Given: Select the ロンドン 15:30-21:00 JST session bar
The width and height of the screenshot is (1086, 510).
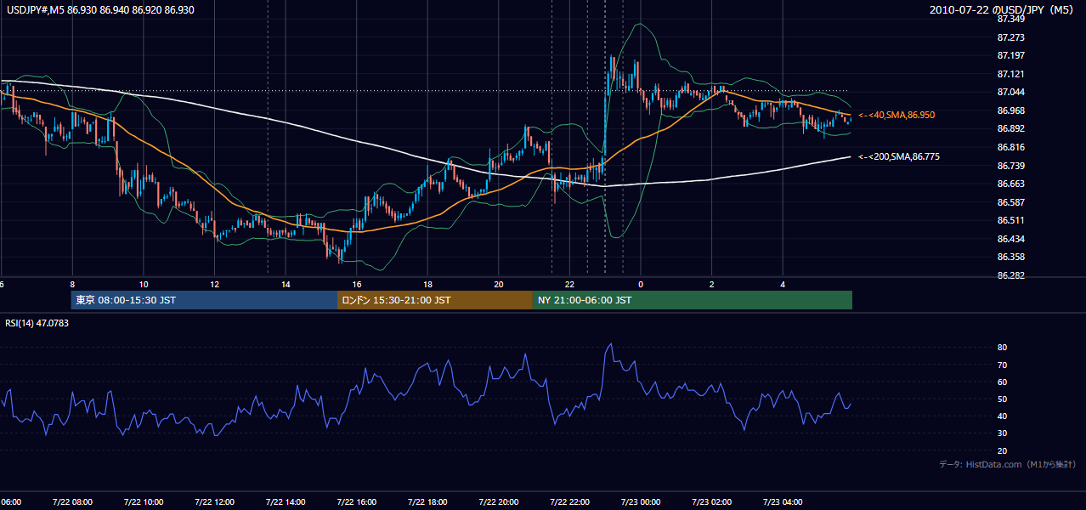Looking at the screenshot, I should tap(435, 300).
